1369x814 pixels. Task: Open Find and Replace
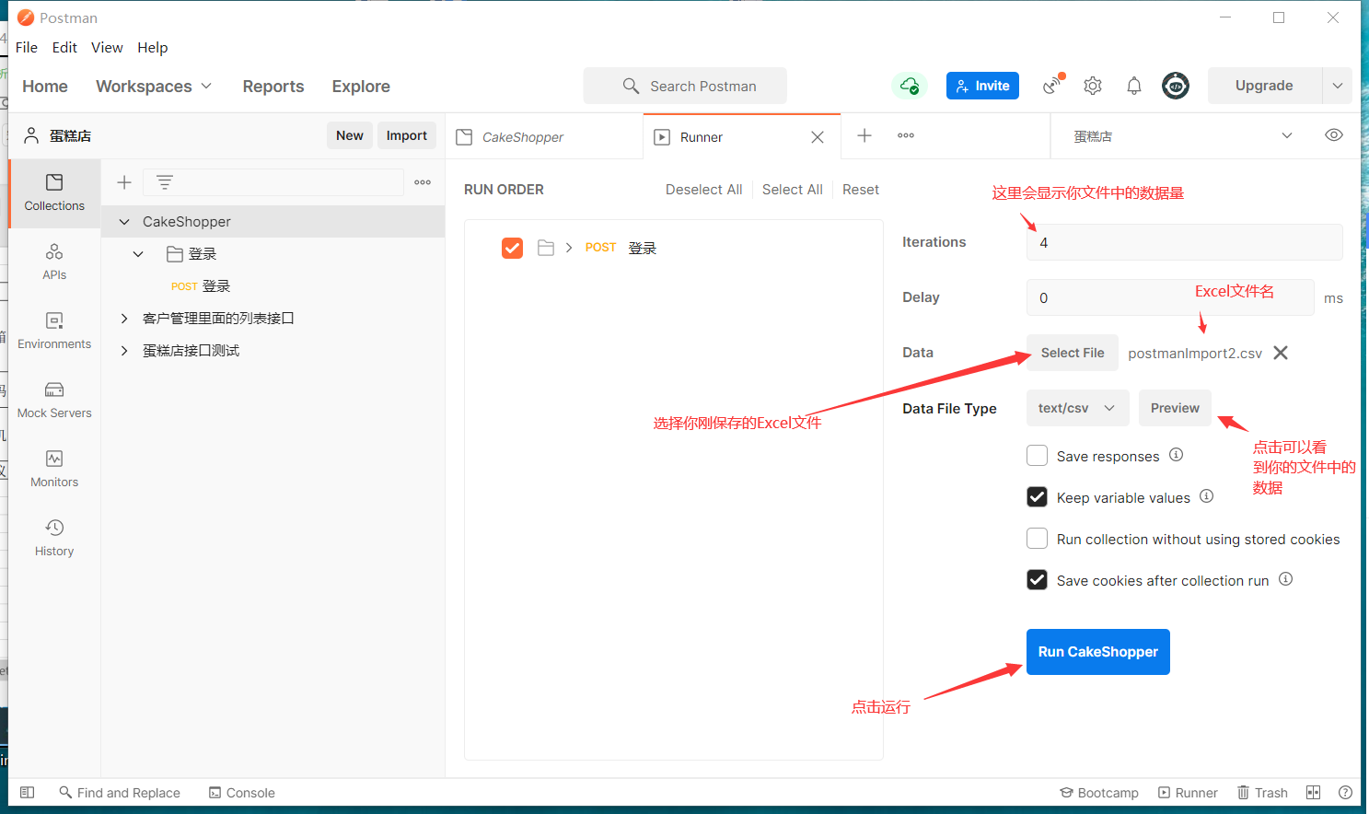tap(120, 793)
